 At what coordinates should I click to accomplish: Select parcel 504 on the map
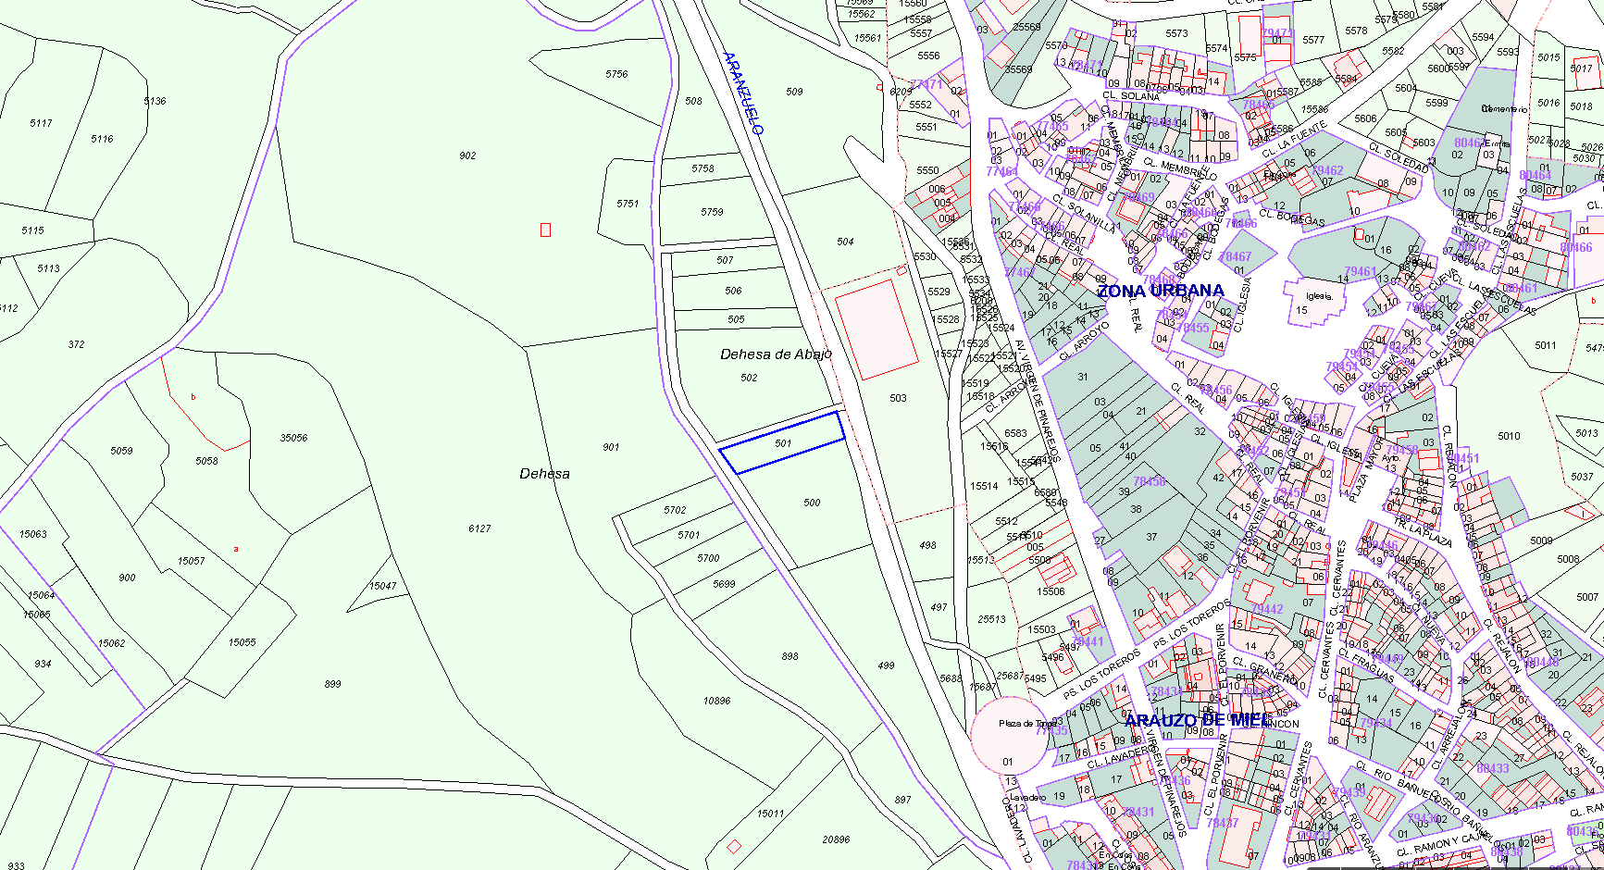click(845, 242)
